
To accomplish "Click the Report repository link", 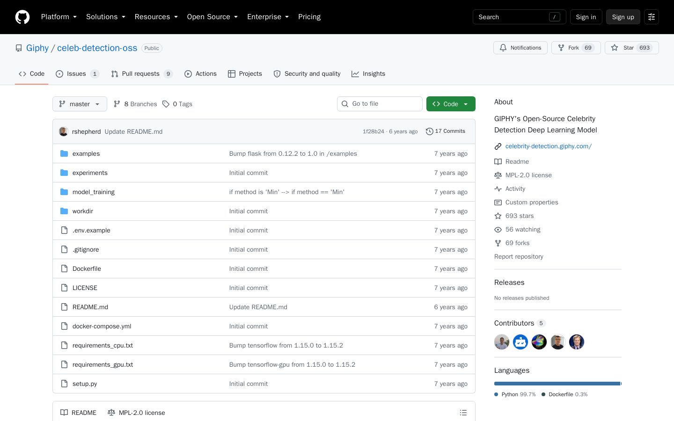I will pyautogui.click(x=519, y=257).
